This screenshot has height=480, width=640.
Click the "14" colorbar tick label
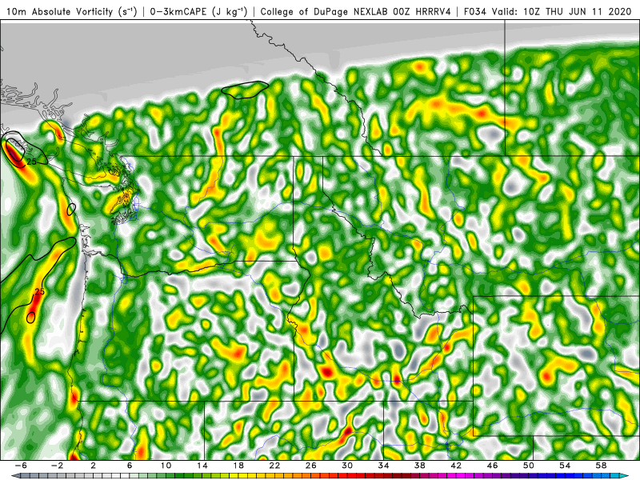202,466
